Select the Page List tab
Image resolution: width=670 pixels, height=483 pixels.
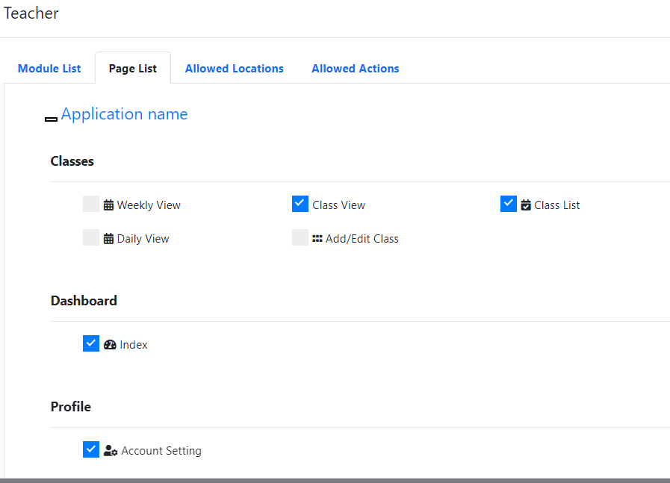(133, 69)
